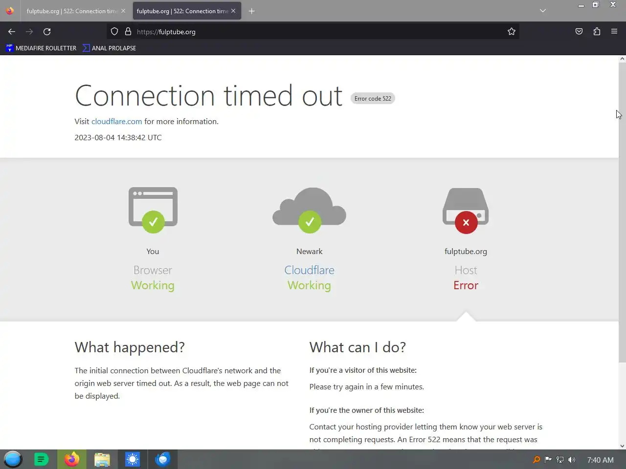The image size is (626, 469).
Task: Click the site security padlock icon
Action: [x=128, y=32]
